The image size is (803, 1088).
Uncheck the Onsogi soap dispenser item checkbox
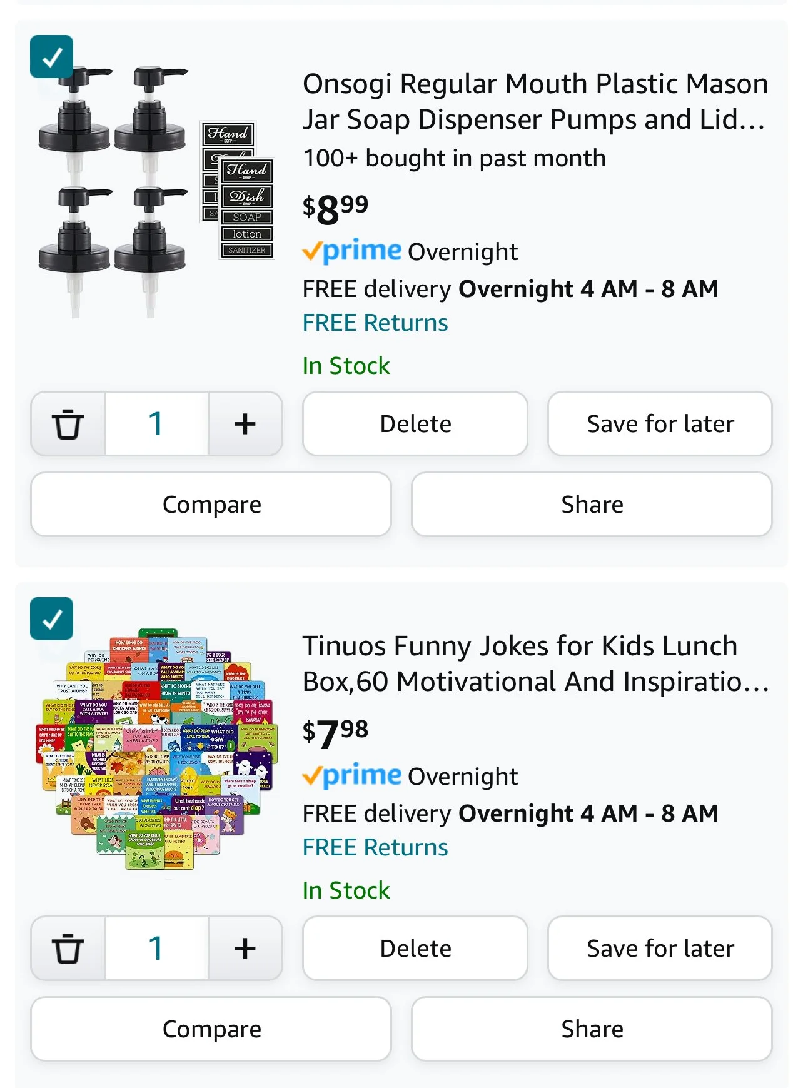tap(52, 57)
